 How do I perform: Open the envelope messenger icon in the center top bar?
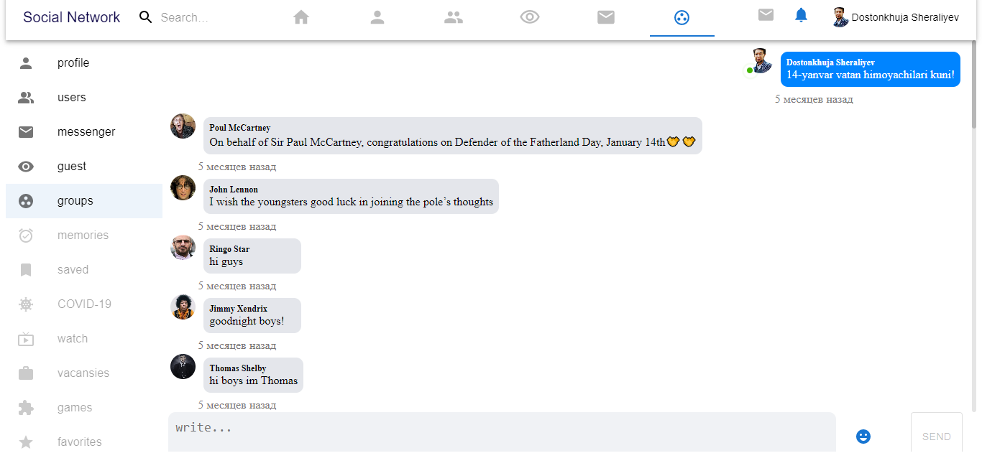click(606, 17)
